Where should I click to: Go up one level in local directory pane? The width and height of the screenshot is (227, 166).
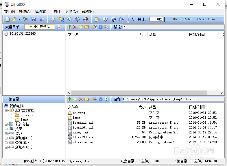click(x=69, y=99)
